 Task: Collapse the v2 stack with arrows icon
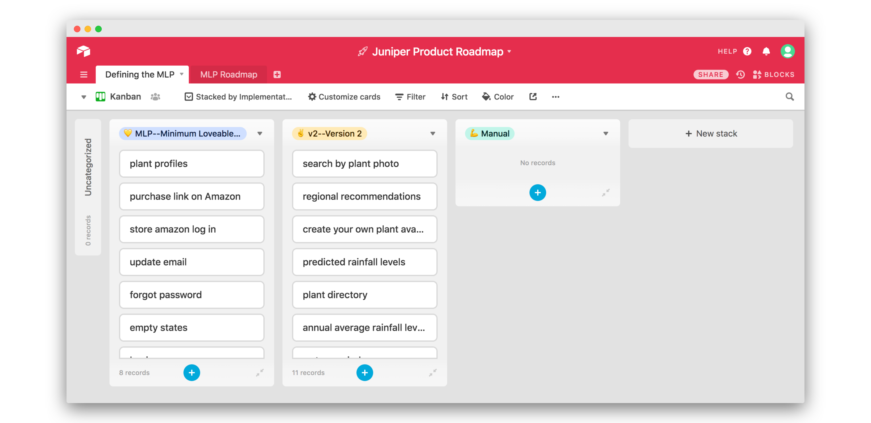click(x=433, y=372)
